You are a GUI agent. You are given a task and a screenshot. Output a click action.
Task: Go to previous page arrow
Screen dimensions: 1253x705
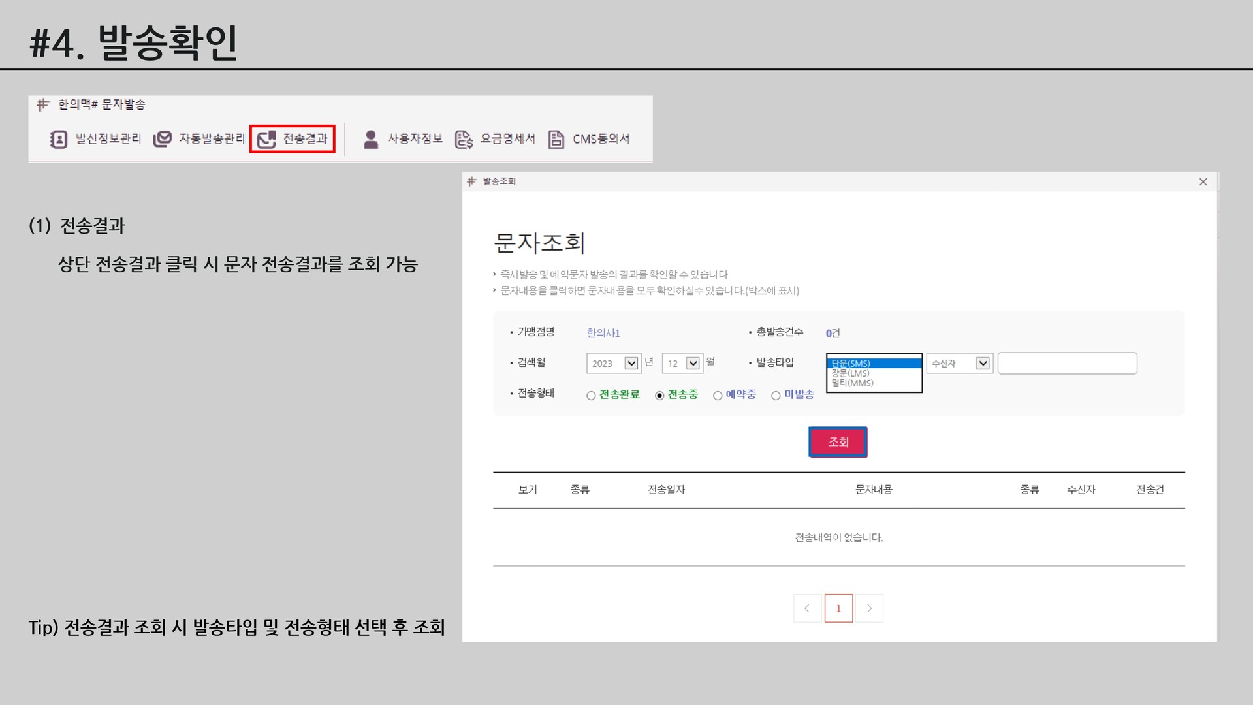(x=807, y=608)
